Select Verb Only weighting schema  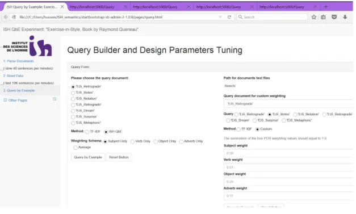click(132, 141)
